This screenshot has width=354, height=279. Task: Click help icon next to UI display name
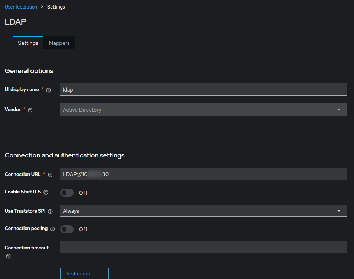(48, 90)
